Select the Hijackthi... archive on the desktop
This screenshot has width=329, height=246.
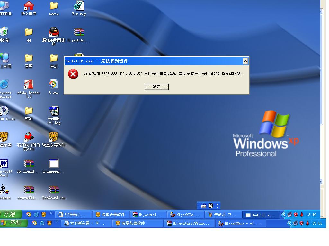click(79, 35)
